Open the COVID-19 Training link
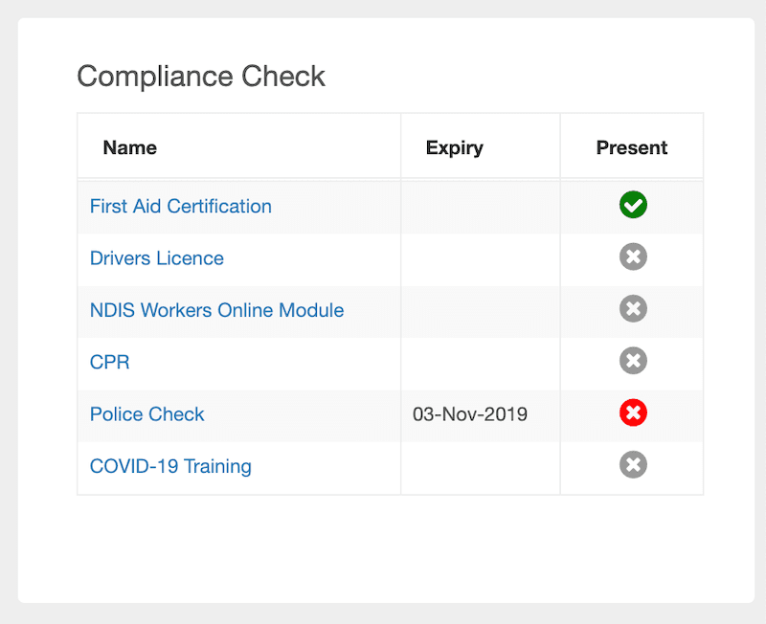766x624 pixels. pyautogui.click(x=170, y=466)
